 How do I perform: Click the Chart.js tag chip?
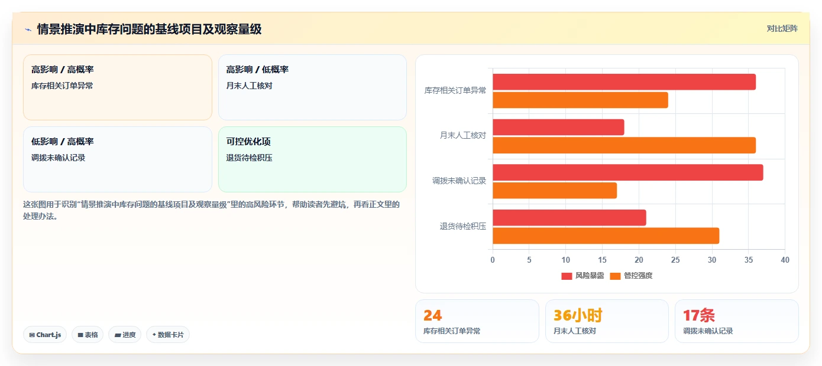point(45,335)
